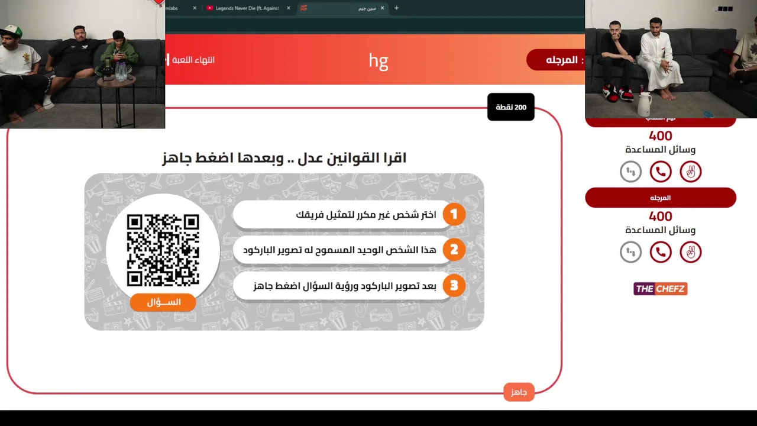The width and height of the screenshot is (757, 426).
Task: Close the mlabs tab
Action: click(195, 8)
